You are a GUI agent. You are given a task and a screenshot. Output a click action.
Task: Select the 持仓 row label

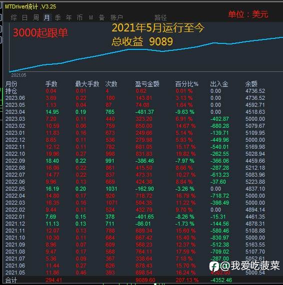pyautogui.click(x=11, y=91)
